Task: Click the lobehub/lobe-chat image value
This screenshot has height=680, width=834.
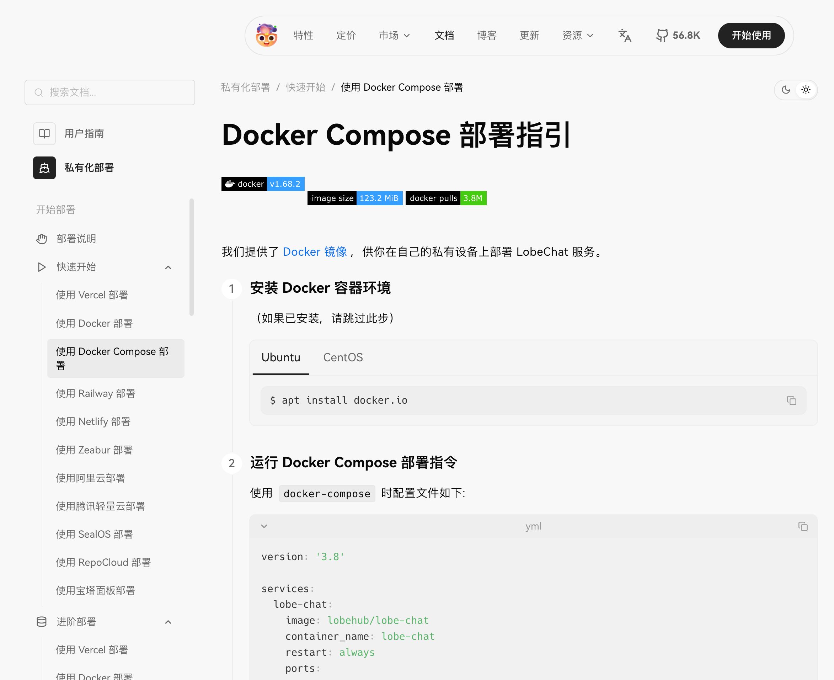Action: (x=378, y=621)
